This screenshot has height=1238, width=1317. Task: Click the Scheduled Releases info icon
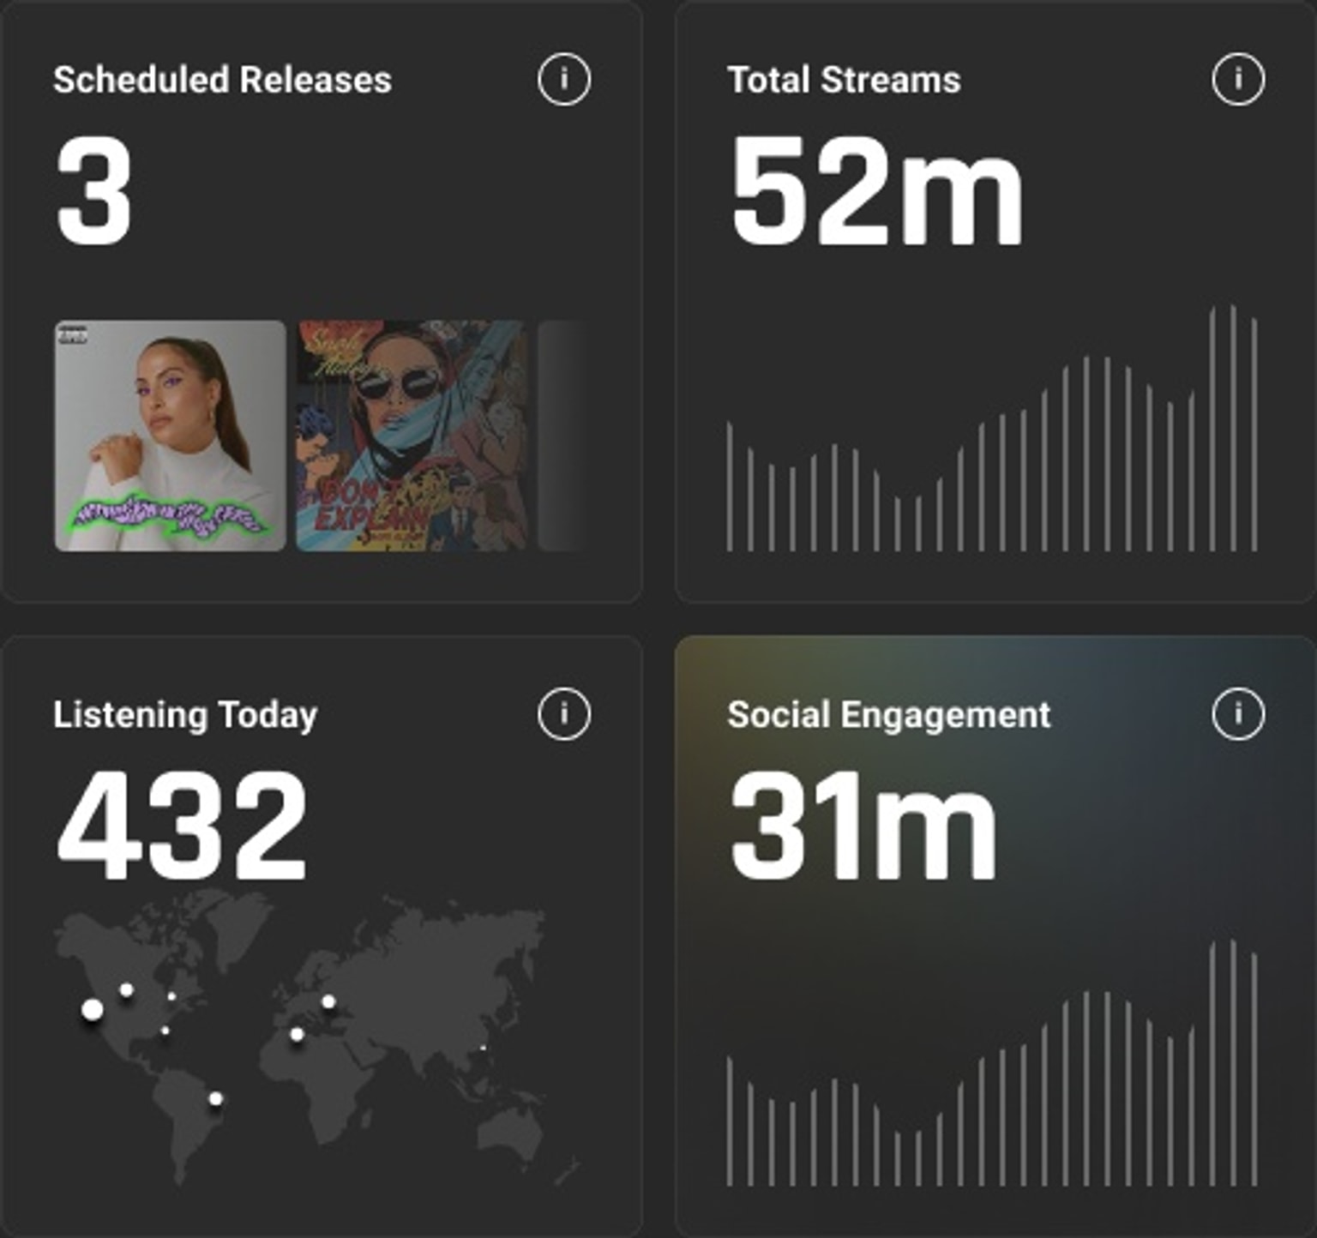(563, 80)
